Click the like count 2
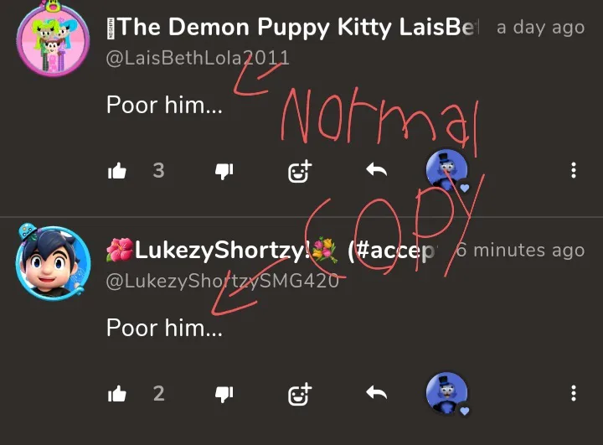 click(158, 394)
